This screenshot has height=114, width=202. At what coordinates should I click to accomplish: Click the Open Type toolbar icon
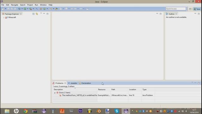(x=51, y=9)
